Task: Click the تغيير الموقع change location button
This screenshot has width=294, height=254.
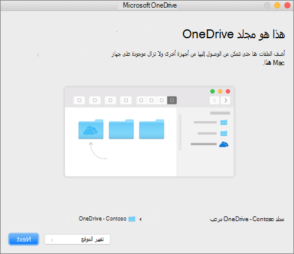Action: pyautogui.click(x=78, y=239)
